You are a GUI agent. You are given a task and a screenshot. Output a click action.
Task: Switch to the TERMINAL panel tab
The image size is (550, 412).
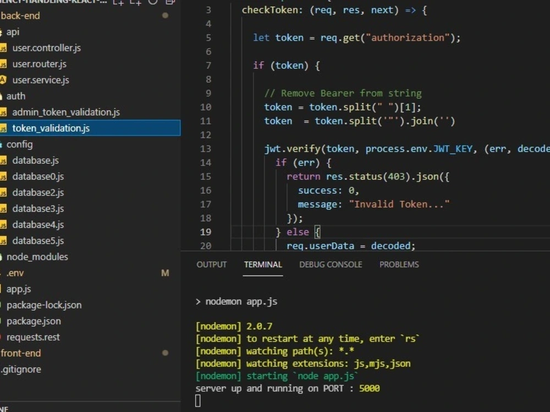pyautogui.click(x=263, y=265)
